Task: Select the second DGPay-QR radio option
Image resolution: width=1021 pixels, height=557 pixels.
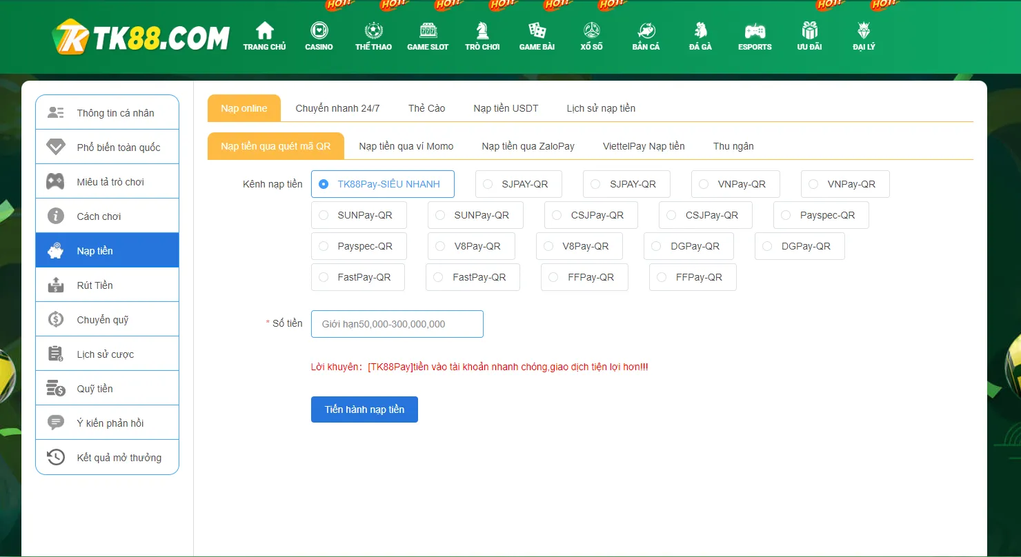Action: pos(800,246)
